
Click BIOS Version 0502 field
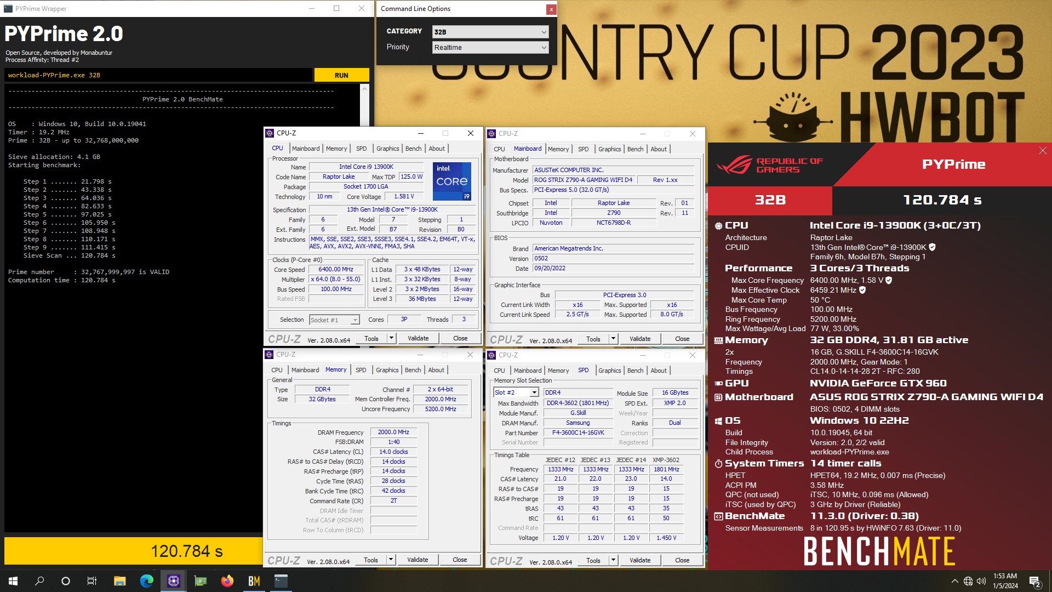613,258
